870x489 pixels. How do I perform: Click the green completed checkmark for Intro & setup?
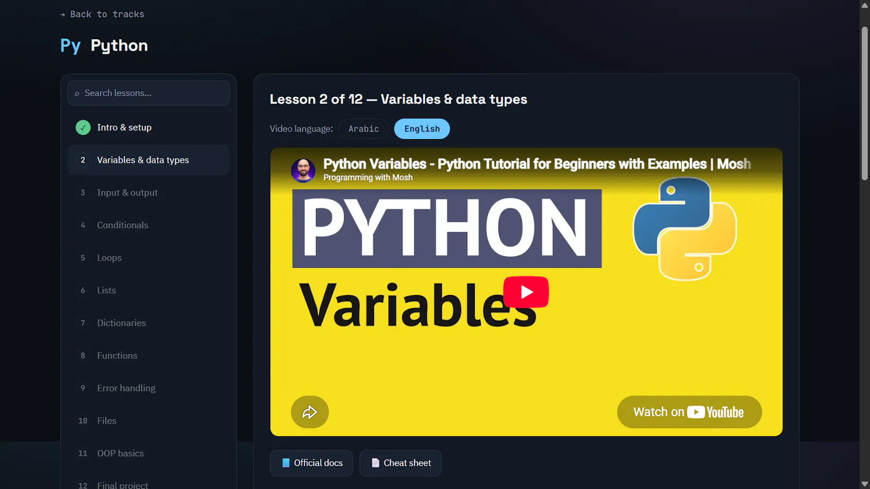click(83, 127)
